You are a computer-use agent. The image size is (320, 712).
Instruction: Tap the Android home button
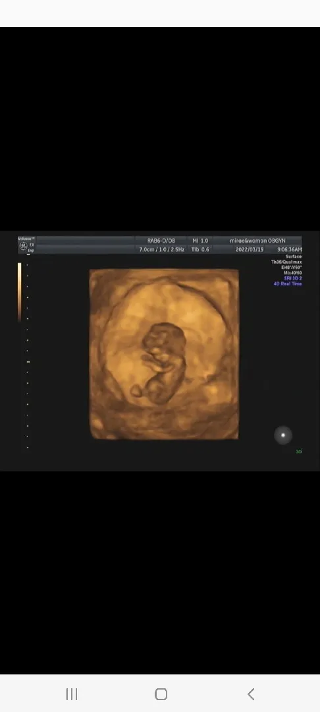pos(161,694)
